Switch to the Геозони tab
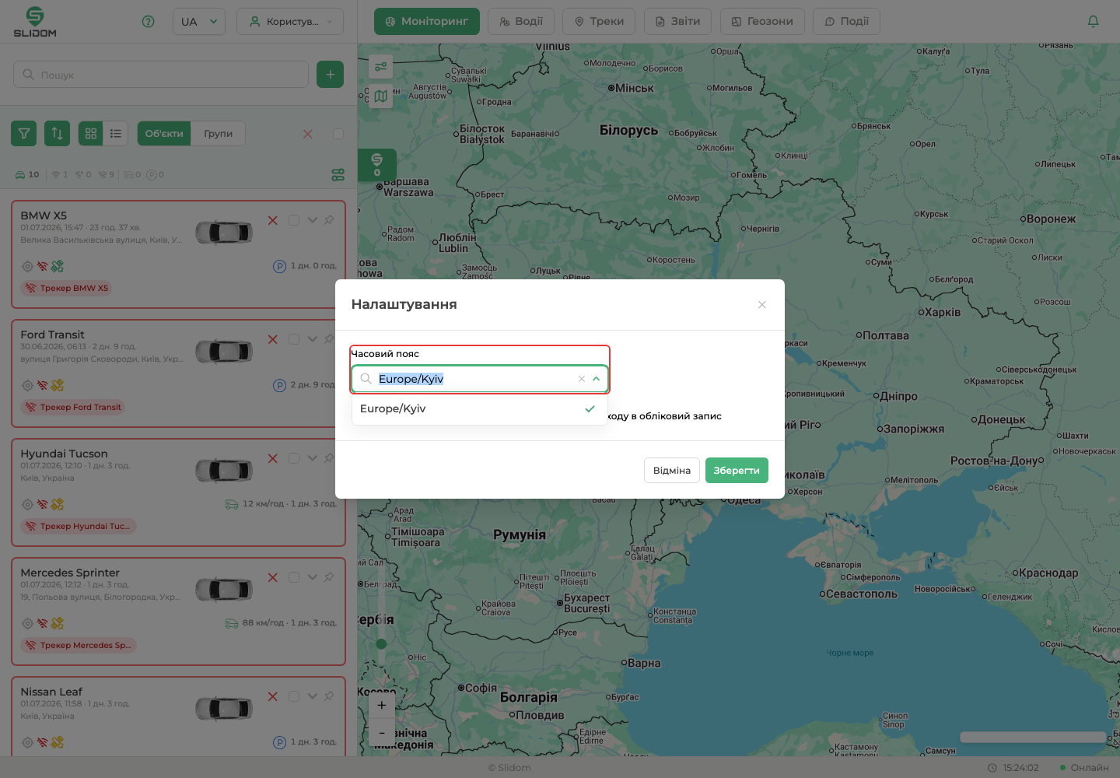The image size is (1120, 778). pos(762,22)
